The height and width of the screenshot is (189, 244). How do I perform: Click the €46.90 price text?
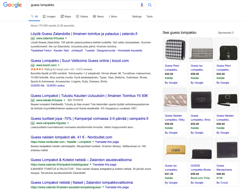[x=221, y=174]
